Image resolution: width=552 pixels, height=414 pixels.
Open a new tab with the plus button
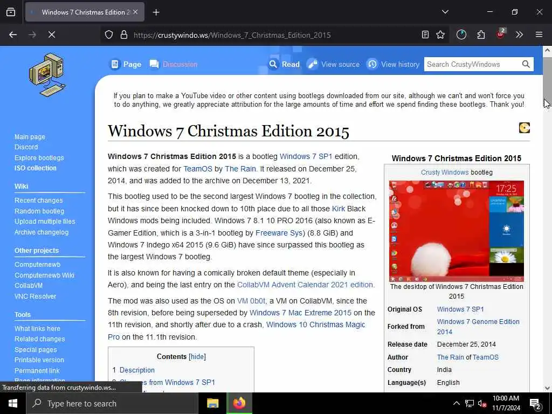pos(156,12)
